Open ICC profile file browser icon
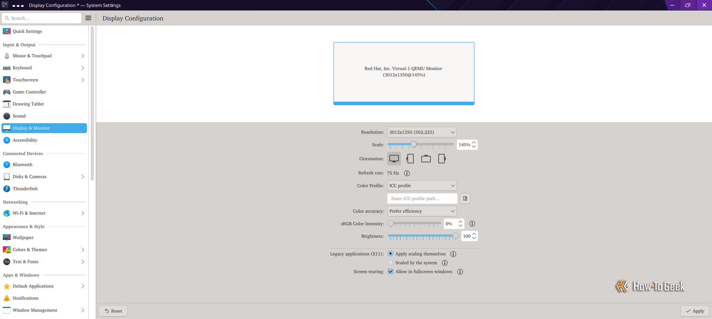This screenshot has width=712, height=319. [465, 199]
